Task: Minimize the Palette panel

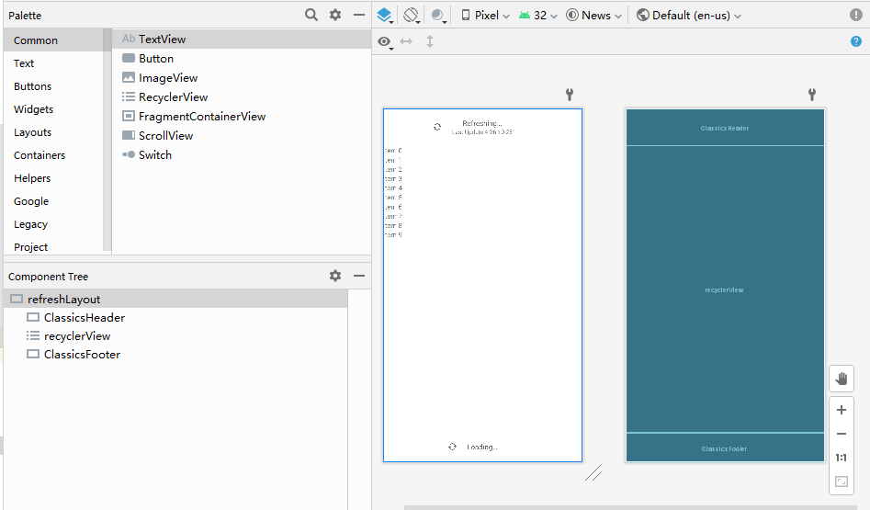Action: 359,15
